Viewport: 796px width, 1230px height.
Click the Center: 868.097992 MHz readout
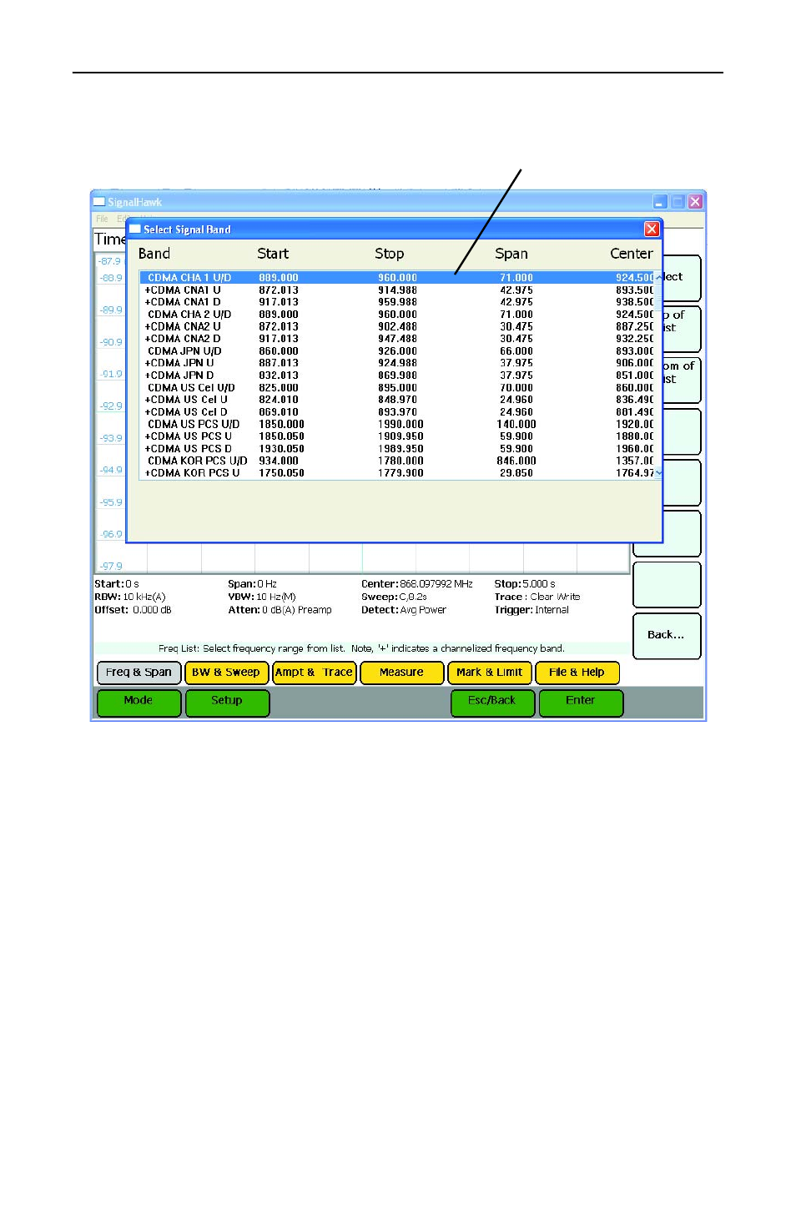click(x=417, y=584)
